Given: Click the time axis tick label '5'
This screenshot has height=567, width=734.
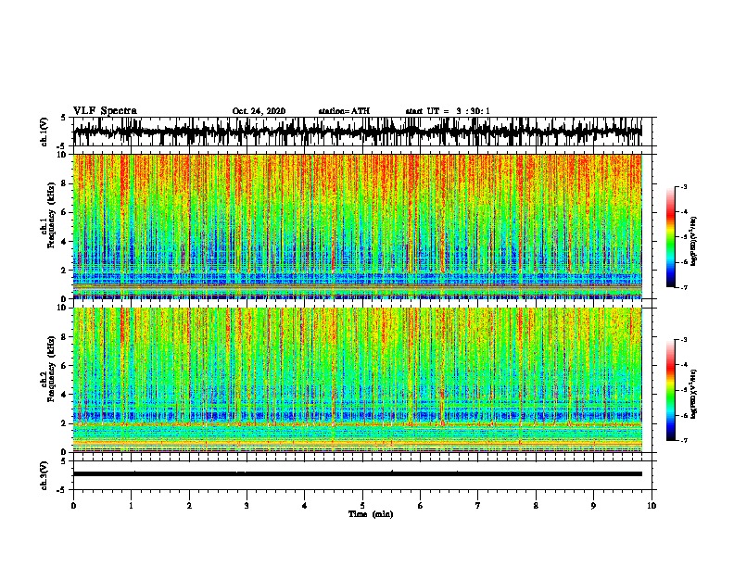Looking at the screenshot, I should [362, 506].
